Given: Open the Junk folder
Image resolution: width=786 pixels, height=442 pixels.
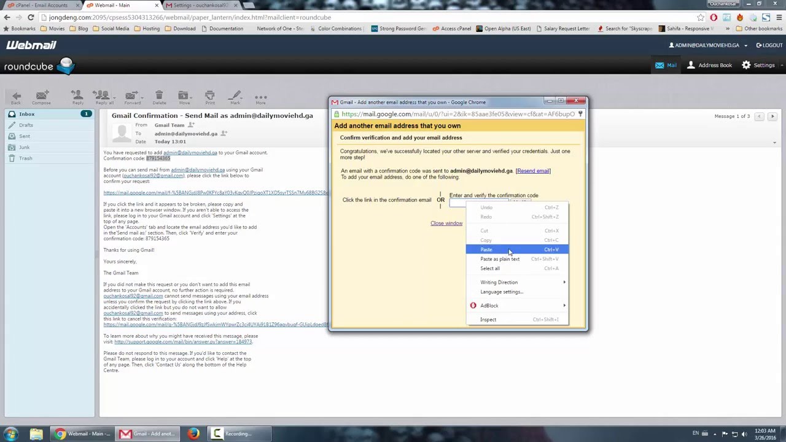Looking at the screenshot, I should [50, 147].
